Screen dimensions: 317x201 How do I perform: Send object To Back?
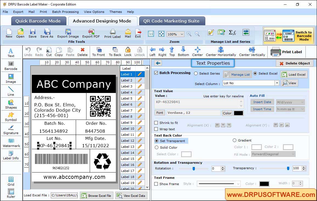click(115, 52)
